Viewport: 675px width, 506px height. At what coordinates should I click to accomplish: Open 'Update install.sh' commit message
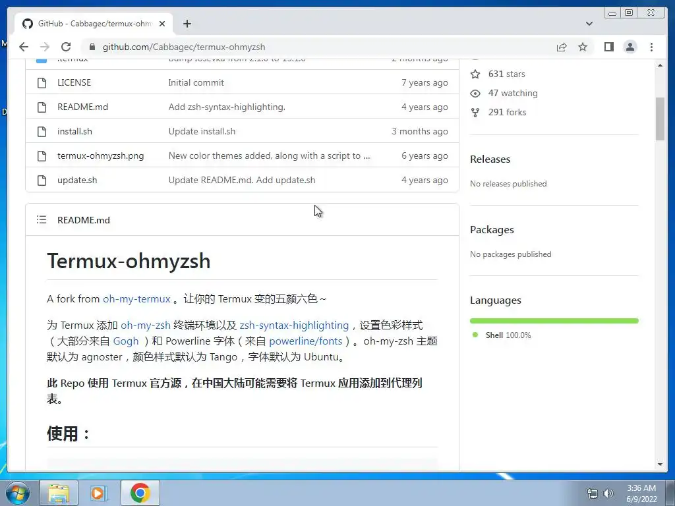pyautogui.click(x=202, y=132)
